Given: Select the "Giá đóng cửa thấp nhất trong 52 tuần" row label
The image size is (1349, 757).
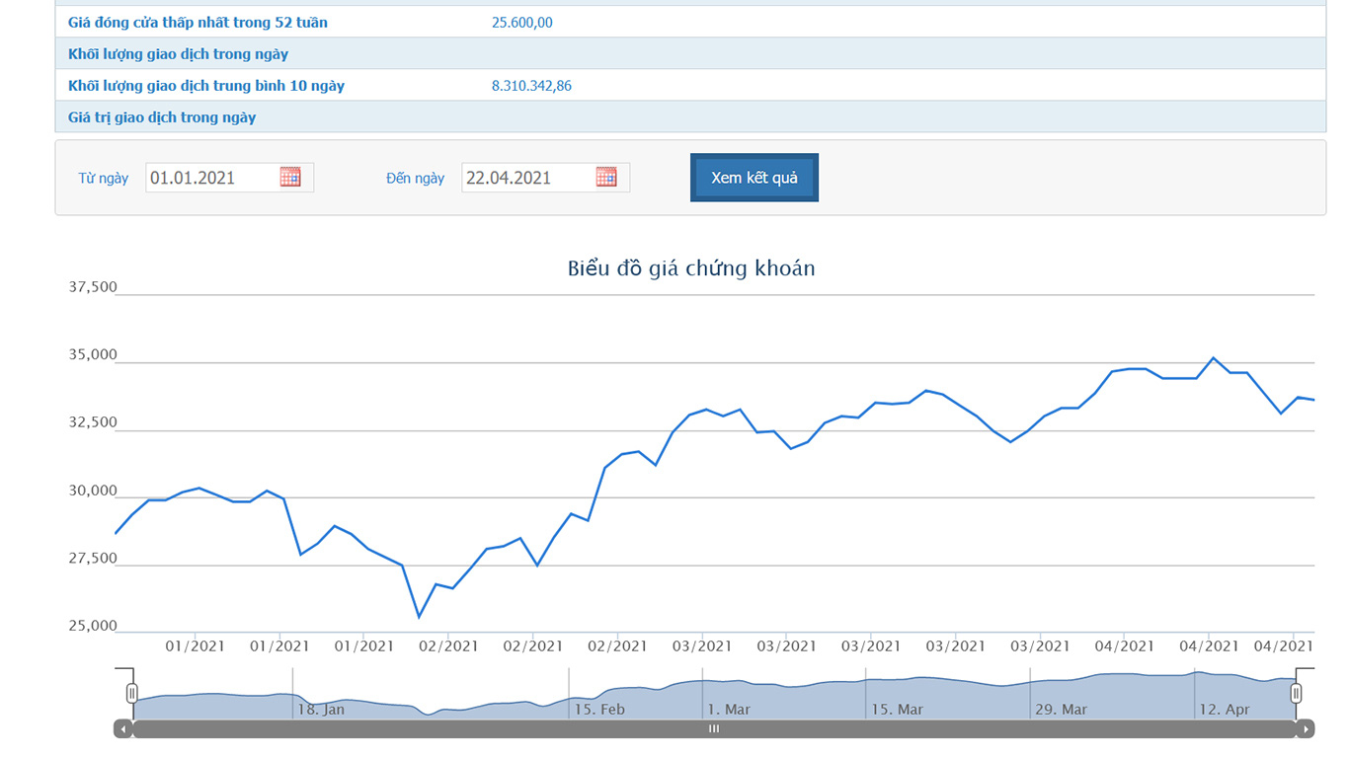Looking at the screenshot, I should tap(198, 22).
